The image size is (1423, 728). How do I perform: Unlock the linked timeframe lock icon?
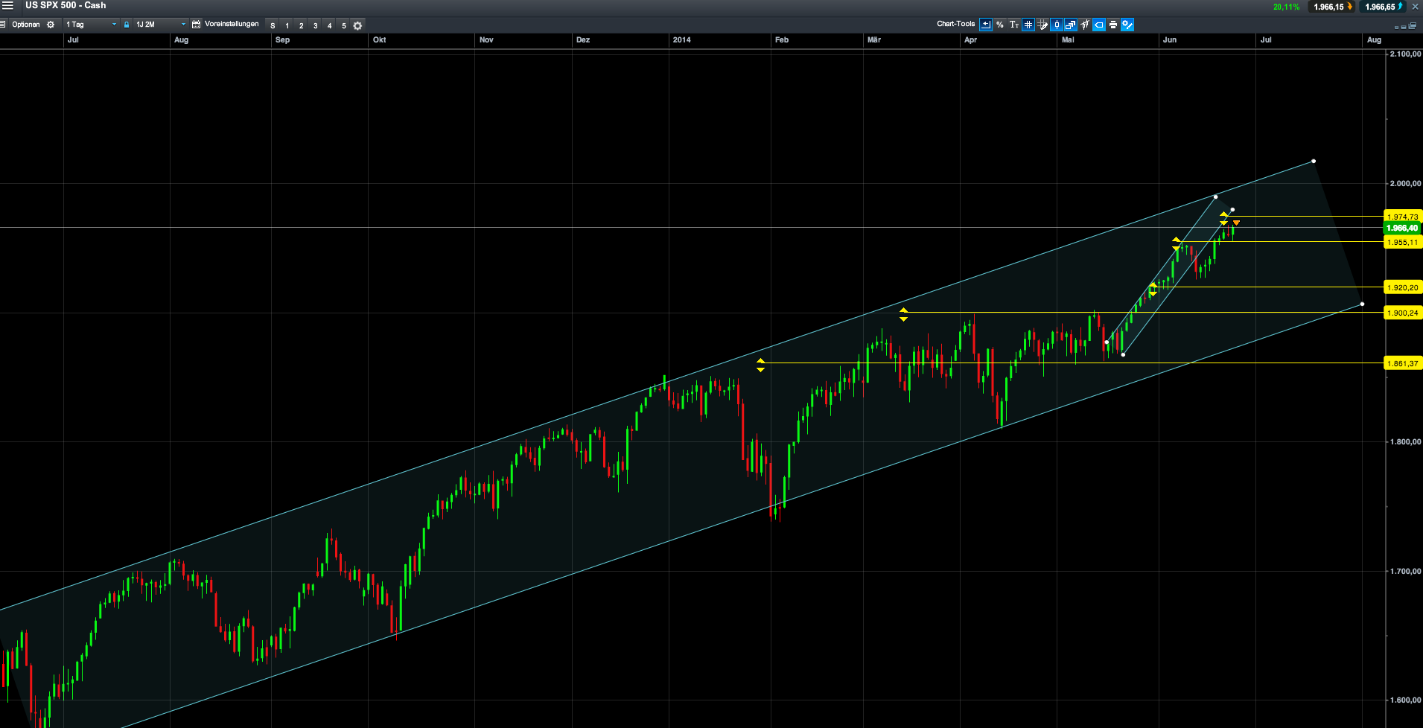pos(127,24)
